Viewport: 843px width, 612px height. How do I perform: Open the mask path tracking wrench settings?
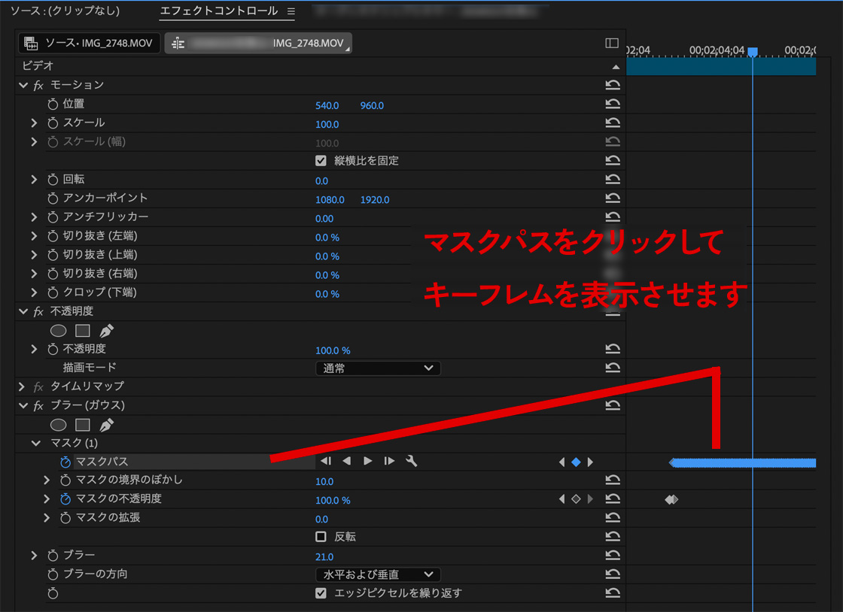point(411,462)
